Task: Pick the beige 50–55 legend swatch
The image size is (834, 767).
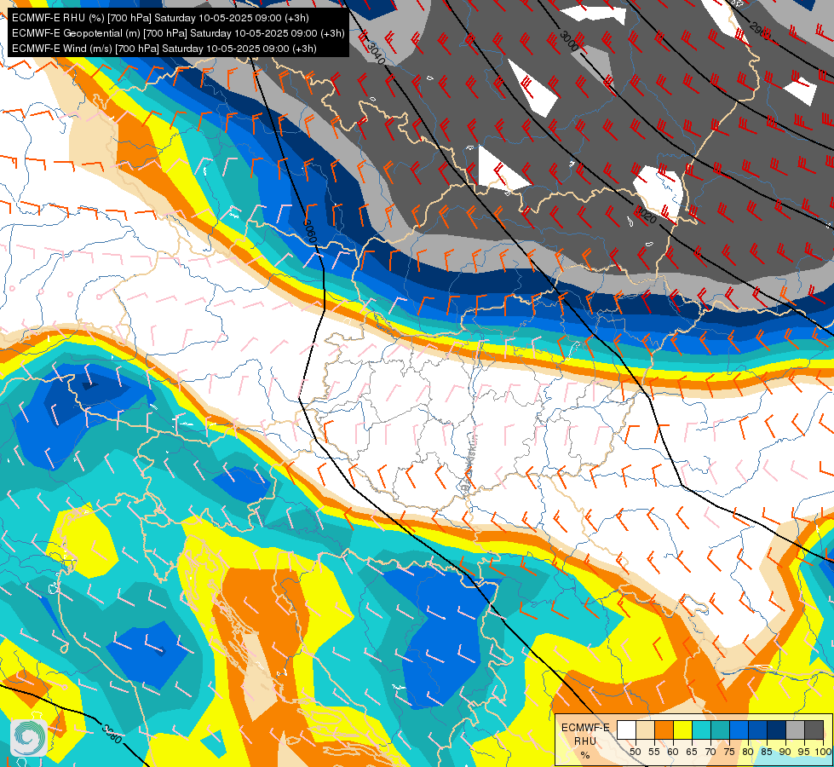Action: [645, 730]
